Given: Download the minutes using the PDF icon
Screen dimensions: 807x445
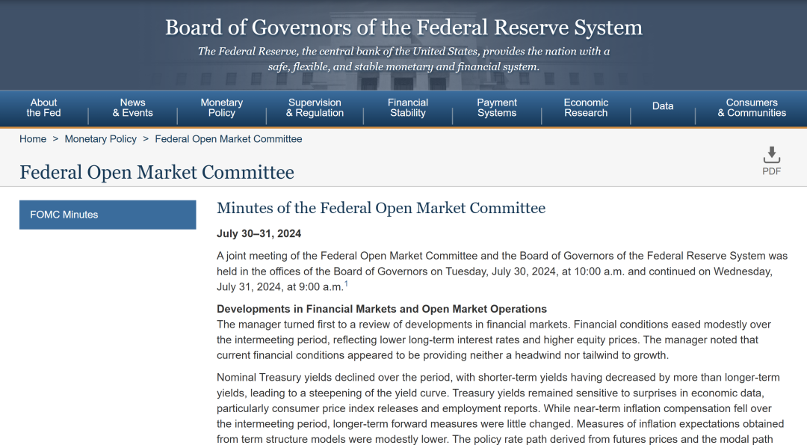Looking at the screenshot, I should point(771,161).
